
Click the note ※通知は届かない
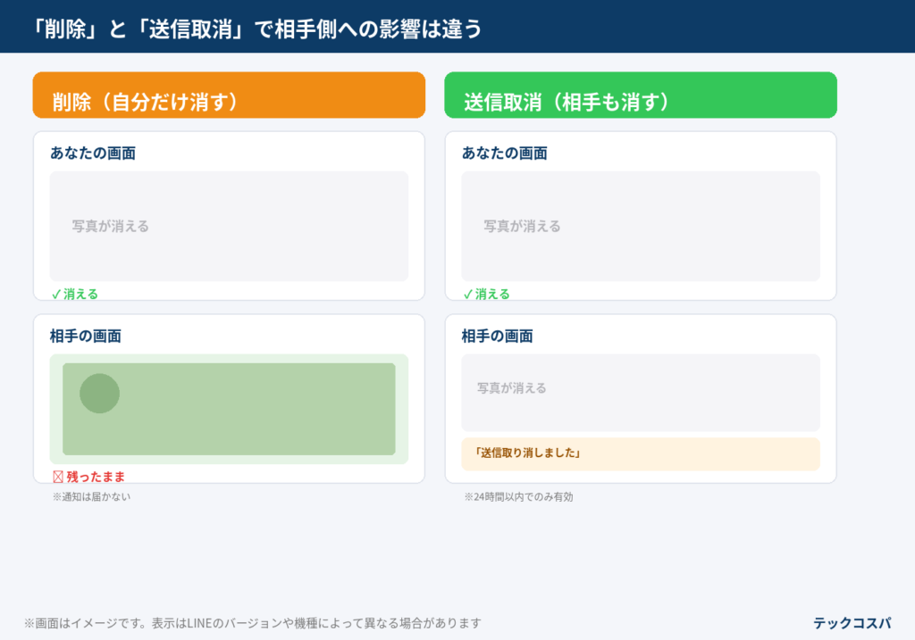click(x=92, y=496)
